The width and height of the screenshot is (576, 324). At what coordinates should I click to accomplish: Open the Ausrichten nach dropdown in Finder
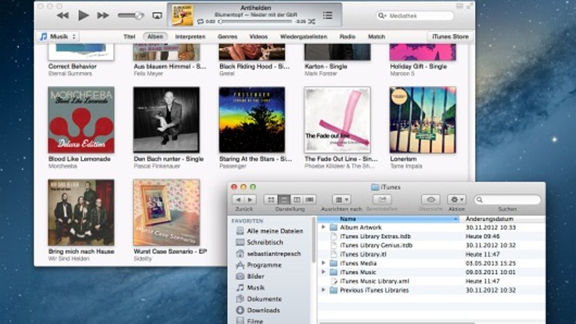click(342, 199)
